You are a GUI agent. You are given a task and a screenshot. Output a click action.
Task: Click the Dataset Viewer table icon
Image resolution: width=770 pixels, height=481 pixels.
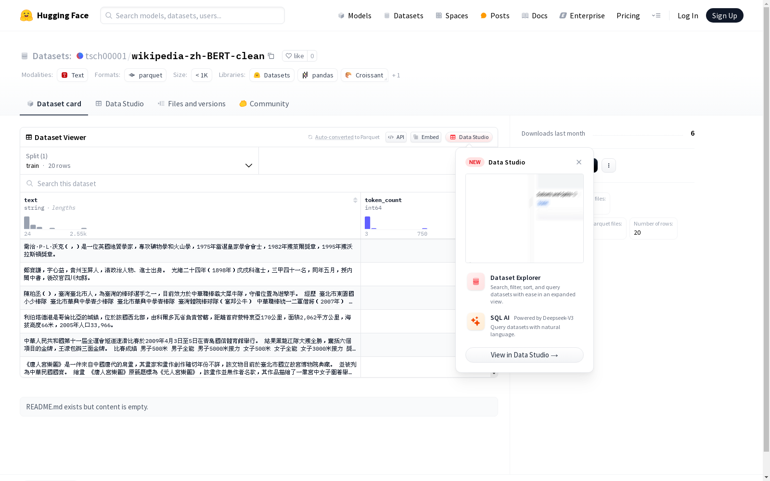(x=29, y=137)
